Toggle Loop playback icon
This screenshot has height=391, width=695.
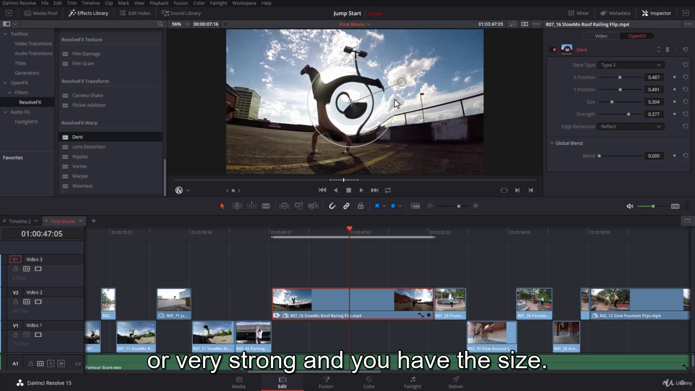388,190
